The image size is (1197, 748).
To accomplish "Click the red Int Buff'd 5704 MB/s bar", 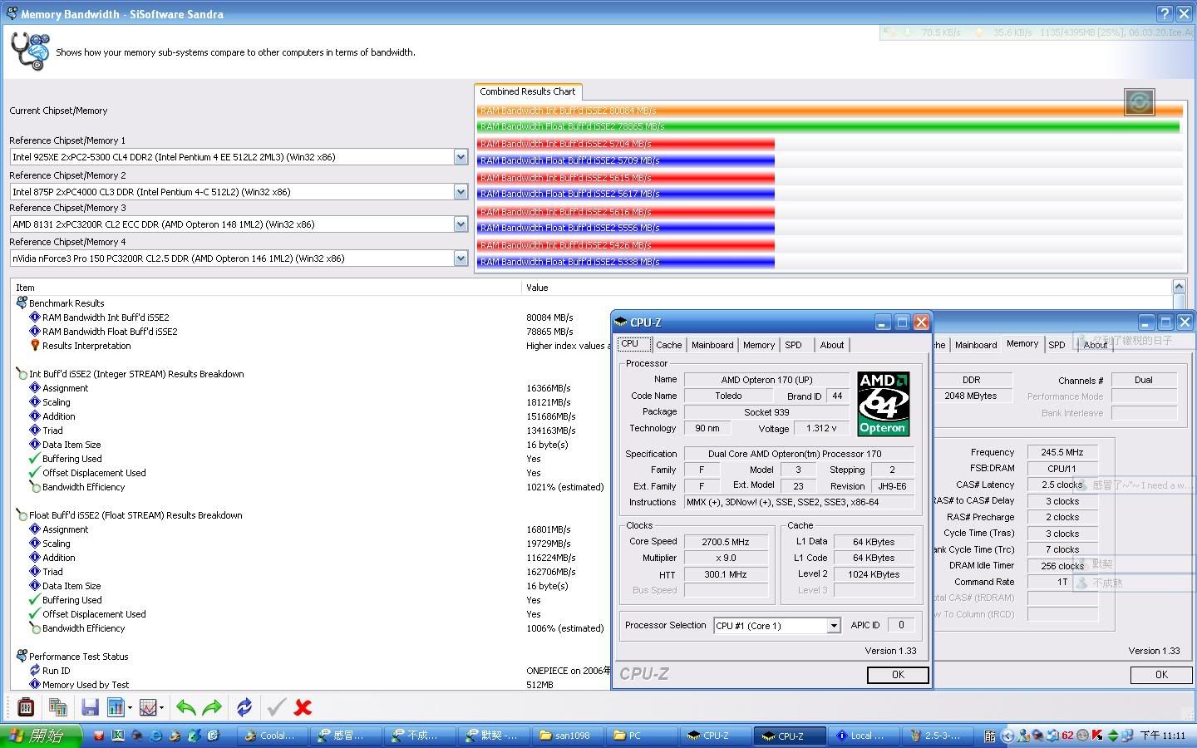I will [626, 144].
